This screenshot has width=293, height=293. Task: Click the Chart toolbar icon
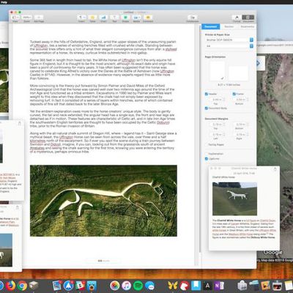pos(103,18)
